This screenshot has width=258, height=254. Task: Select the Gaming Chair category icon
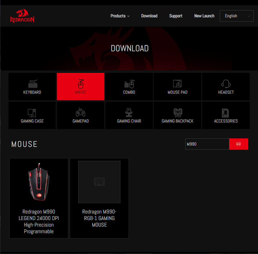point(129,112)
